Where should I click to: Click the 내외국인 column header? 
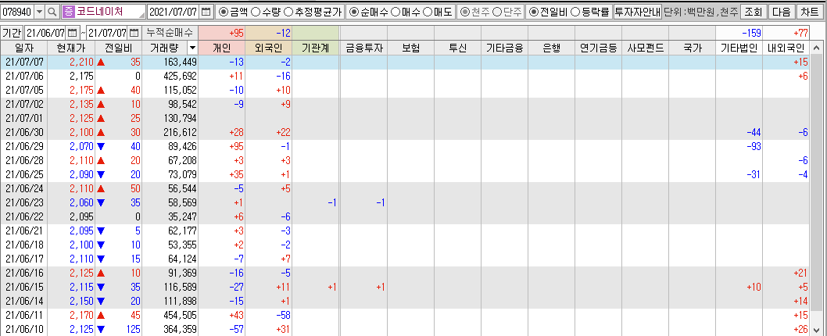[x=786, y=48]
